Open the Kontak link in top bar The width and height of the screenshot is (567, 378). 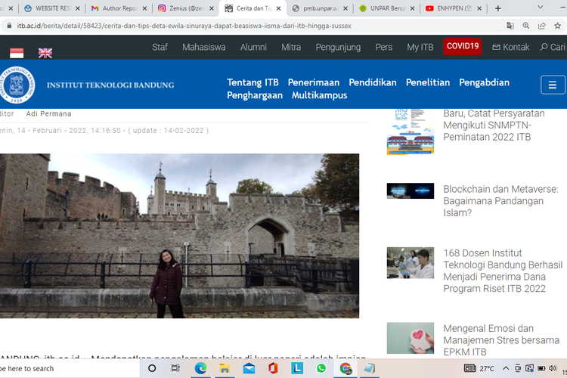tap(511, 47)
